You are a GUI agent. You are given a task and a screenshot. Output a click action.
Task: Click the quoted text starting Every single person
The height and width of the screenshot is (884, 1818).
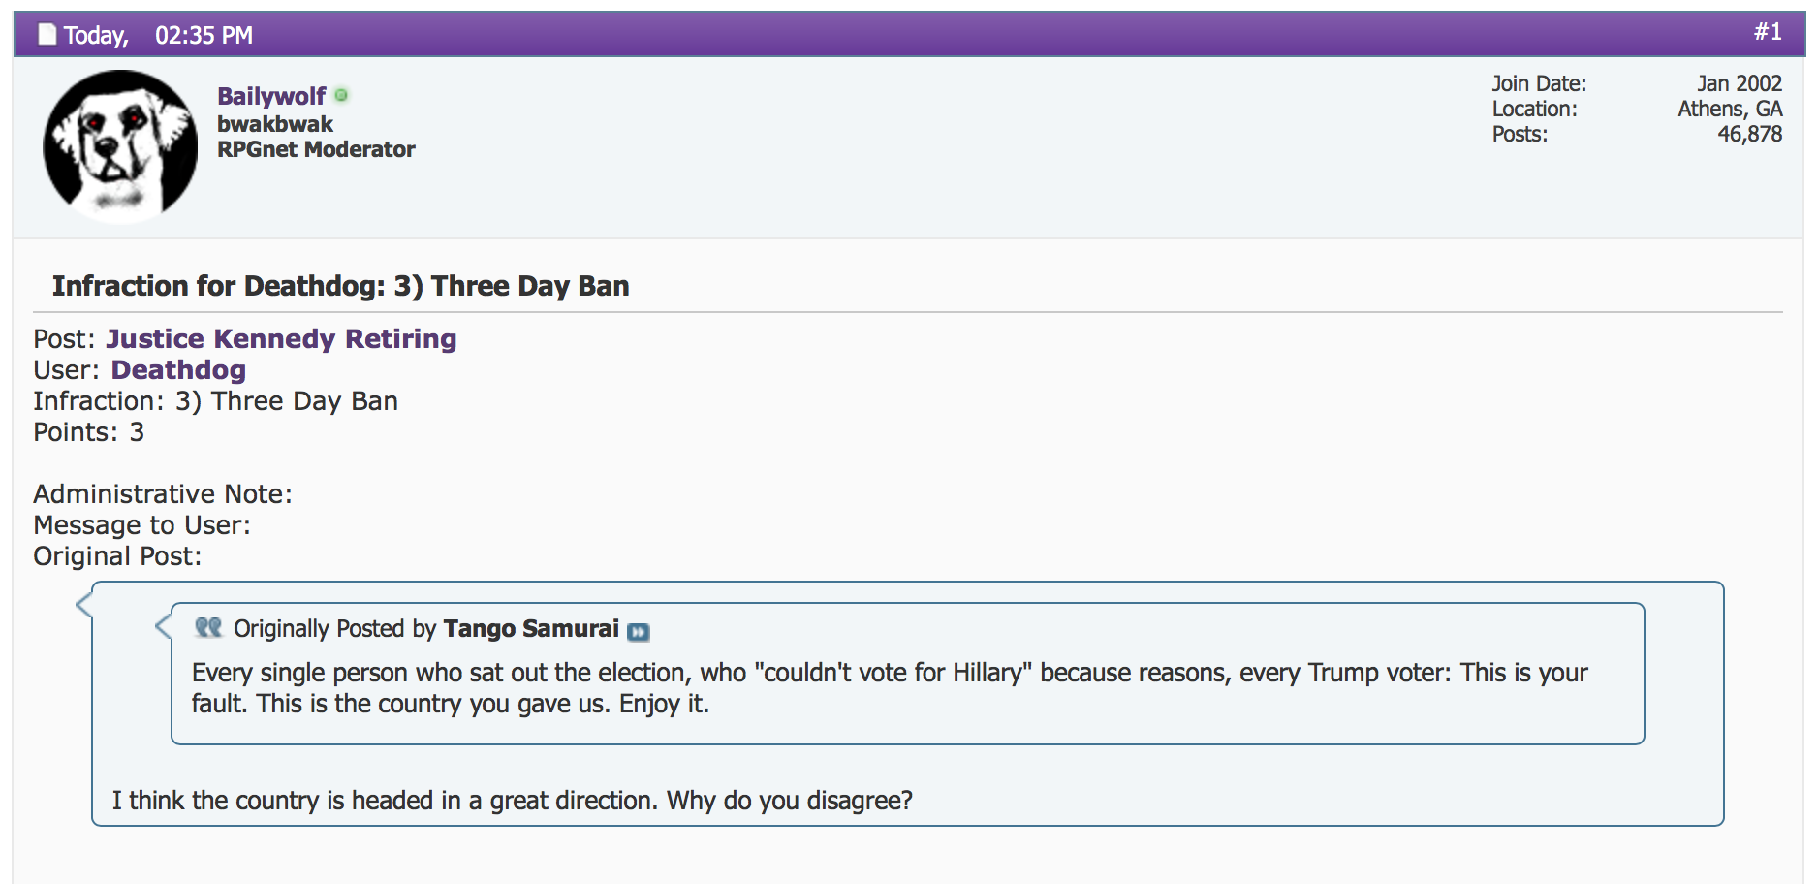[x=890, y=688]
